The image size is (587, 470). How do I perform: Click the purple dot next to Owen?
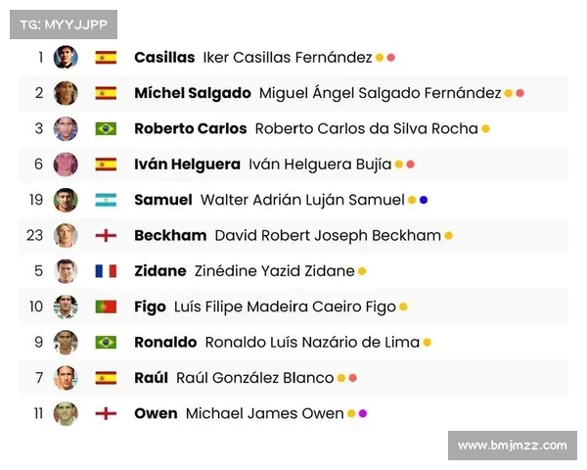coord(363,414)
